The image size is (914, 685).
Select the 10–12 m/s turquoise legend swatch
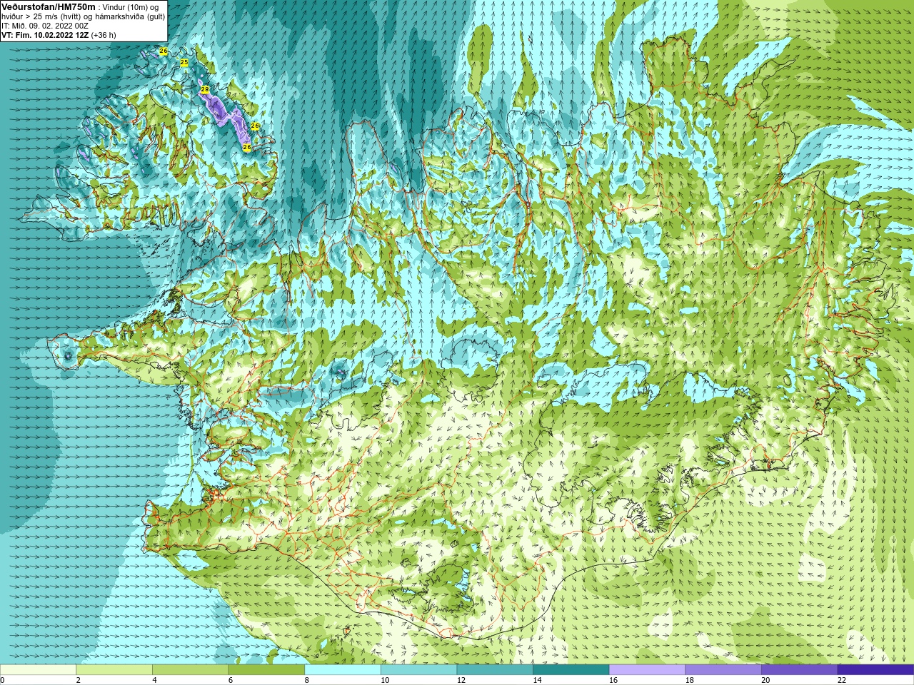(418, 670)
